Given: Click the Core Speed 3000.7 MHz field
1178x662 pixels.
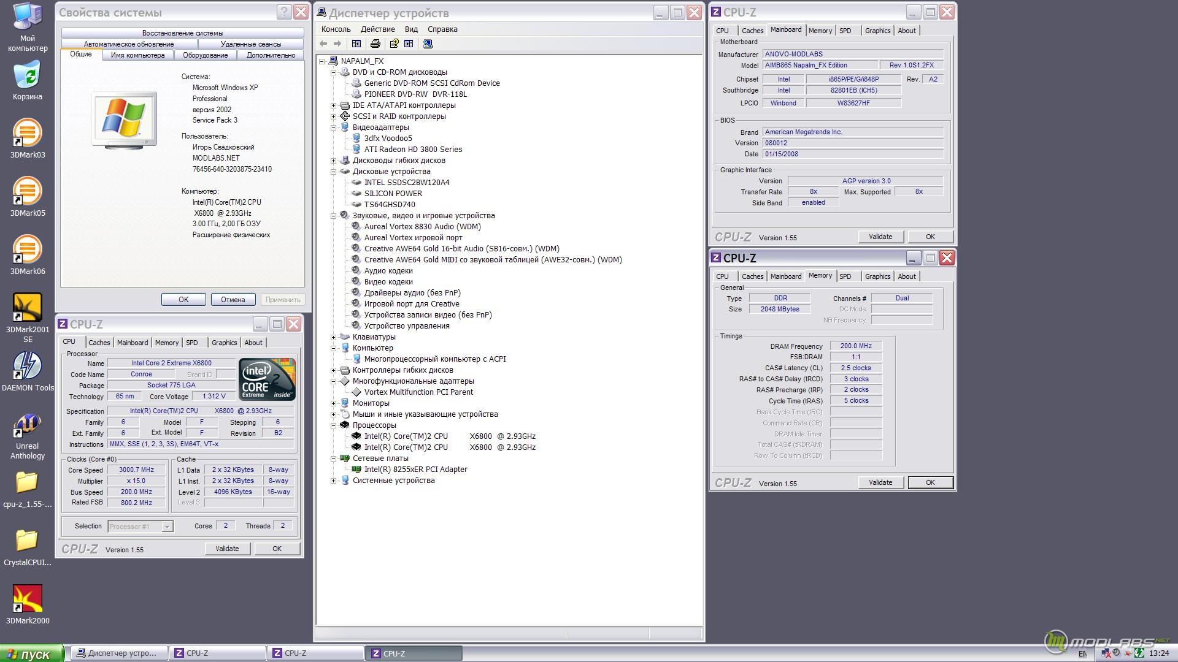Looking at the screenshot, I should tap(136, 470).
